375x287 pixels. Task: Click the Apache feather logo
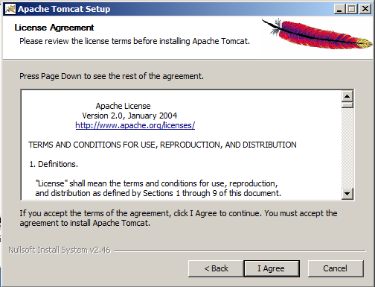click(x=317, y=34)
